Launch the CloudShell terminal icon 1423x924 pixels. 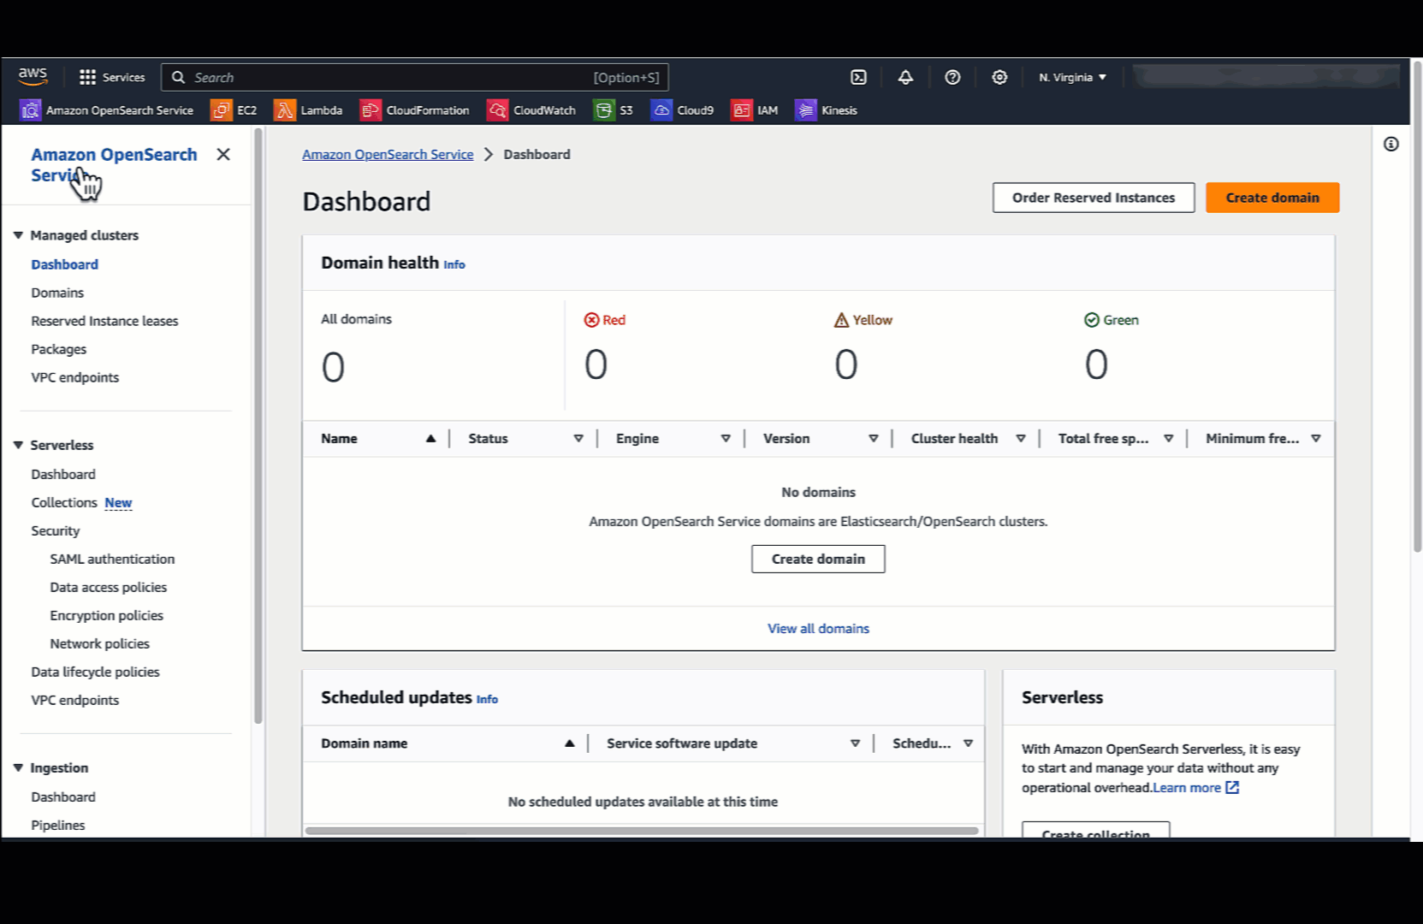click(x=858, y=77)
